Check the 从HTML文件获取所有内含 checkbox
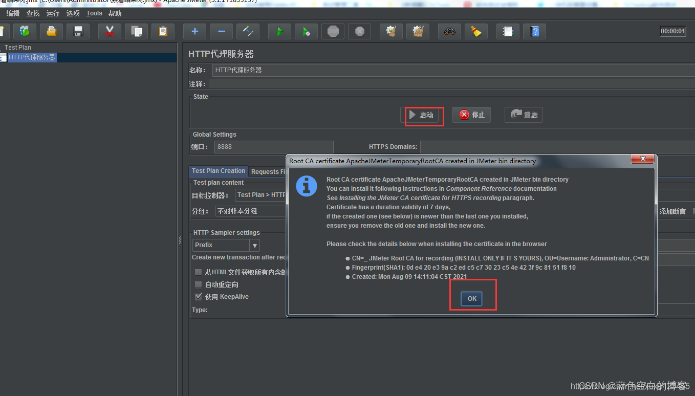Viewport: 695px width, 396px height. [198, 272]
